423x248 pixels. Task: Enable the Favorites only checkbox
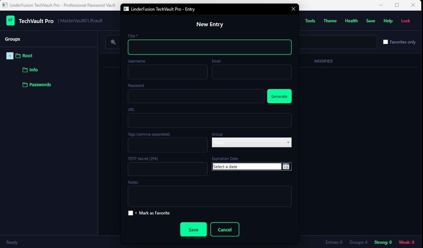pyautogui.click(x=386, y=42)
